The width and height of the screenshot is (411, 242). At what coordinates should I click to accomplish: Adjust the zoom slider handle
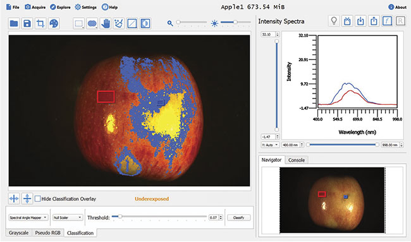click(x=178, y=22)
